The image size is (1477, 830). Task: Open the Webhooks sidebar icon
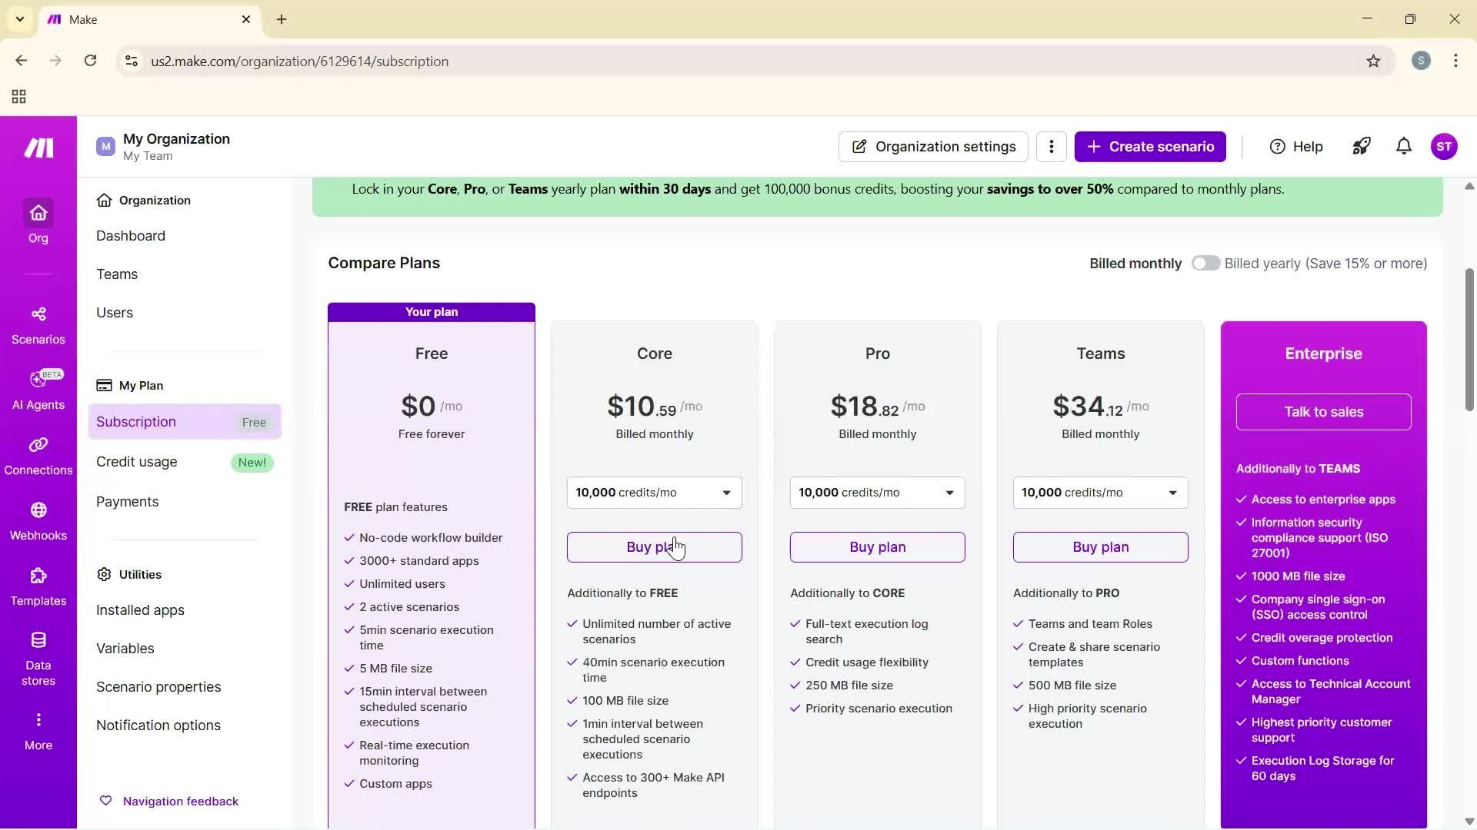[38, 521]
